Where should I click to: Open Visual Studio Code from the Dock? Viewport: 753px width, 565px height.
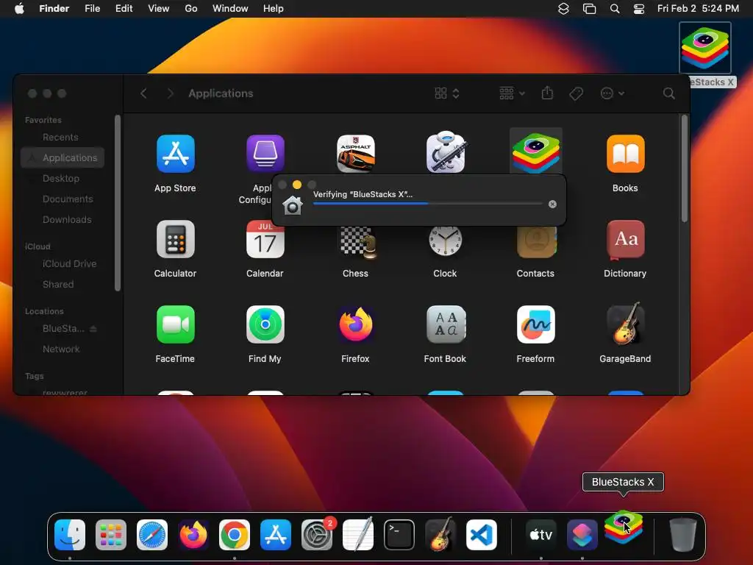pos(482,535)
